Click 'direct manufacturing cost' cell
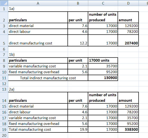This screenshot has width=148, height=138. click(x=38, y=40)
